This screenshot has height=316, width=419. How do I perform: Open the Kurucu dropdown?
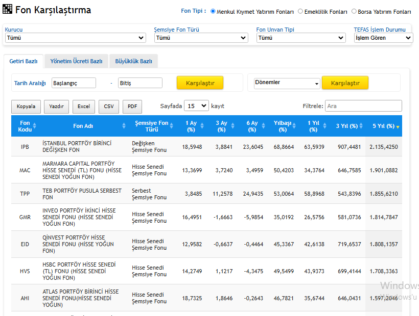pyautogui.click(x=75, y=38)
